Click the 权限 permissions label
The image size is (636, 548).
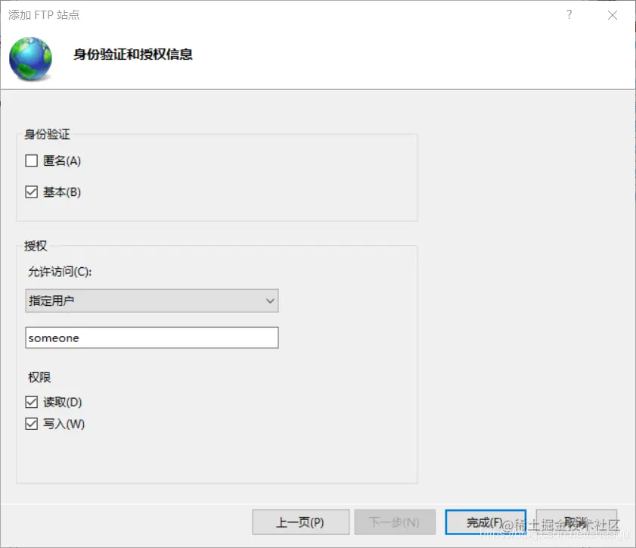[39, 378]
